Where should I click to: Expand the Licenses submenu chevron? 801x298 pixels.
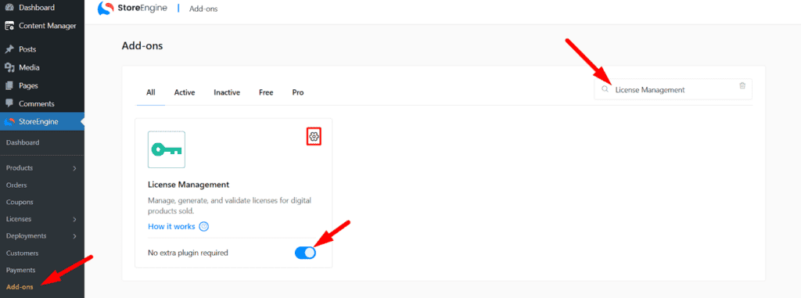tap(74, 219)
